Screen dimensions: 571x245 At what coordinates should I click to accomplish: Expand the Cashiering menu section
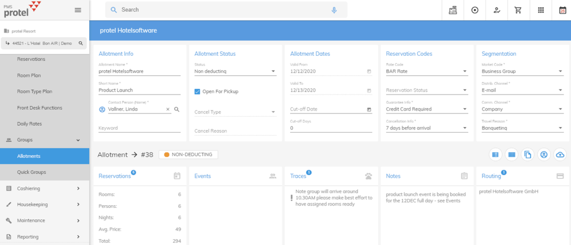coord(45,189)
